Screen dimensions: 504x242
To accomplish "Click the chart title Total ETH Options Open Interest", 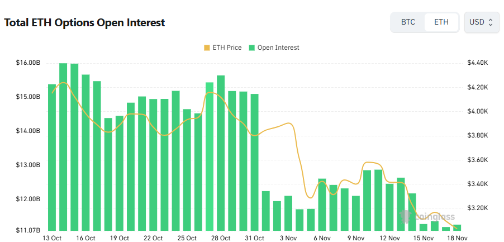I will click(x=84, y=23).
